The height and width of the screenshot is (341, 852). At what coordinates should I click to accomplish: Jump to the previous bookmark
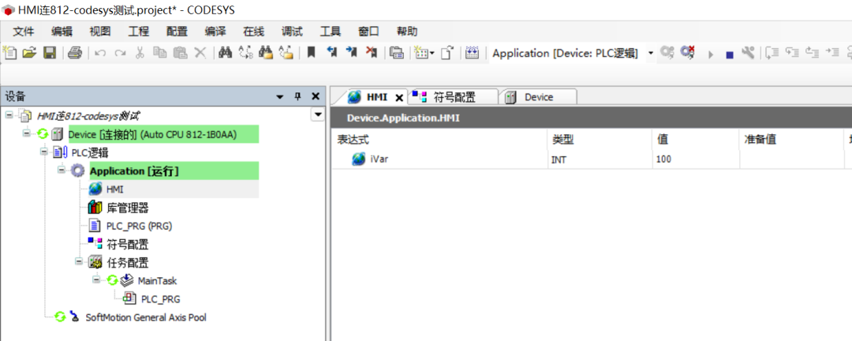331,53
